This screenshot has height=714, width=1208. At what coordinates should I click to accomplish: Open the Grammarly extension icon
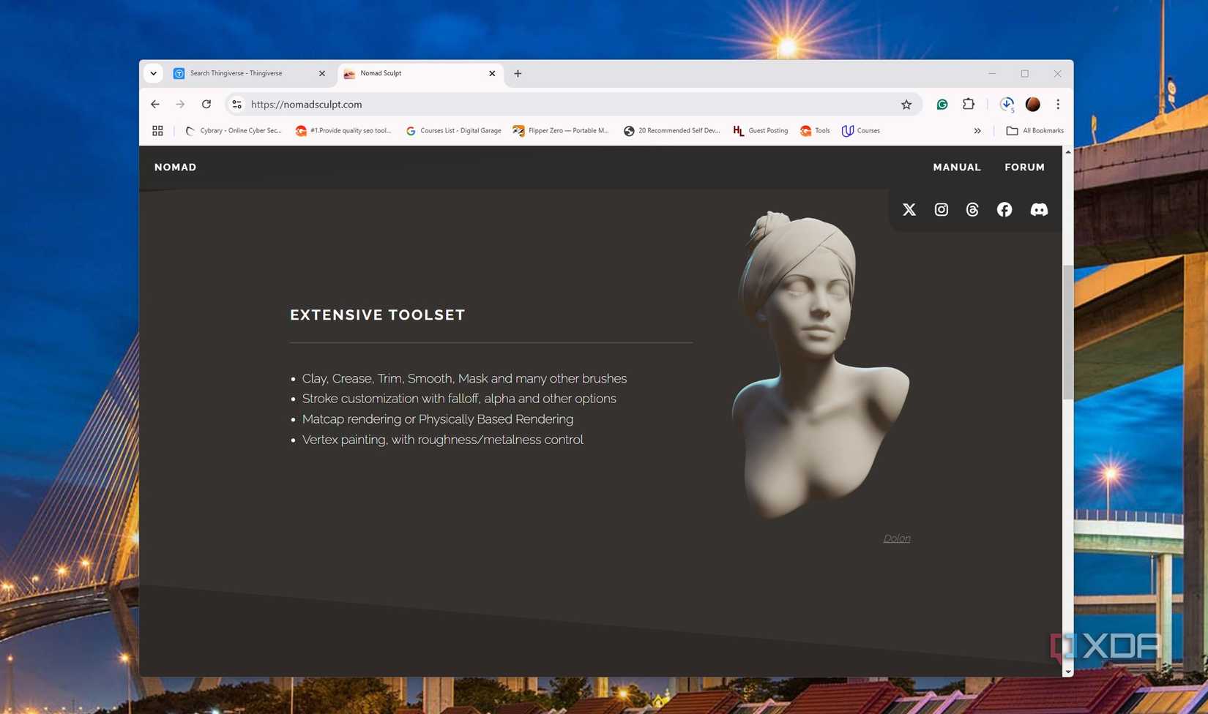942,105
